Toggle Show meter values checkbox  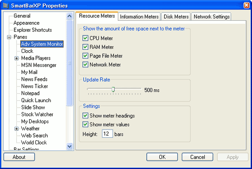[x=85, y=125]
